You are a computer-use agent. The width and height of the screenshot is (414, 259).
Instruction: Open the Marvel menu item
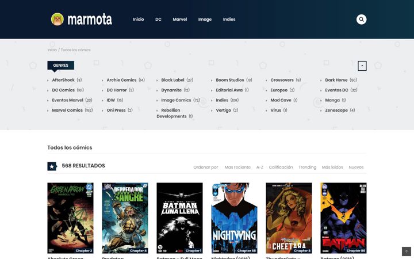click(180, 20)
